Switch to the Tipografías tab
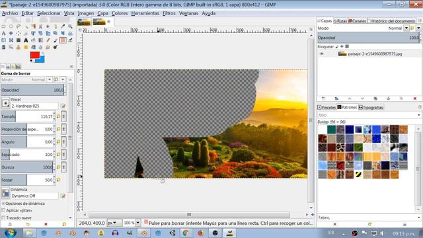The height and width of the screenshot is (238, 423). (x=371, y=107)
